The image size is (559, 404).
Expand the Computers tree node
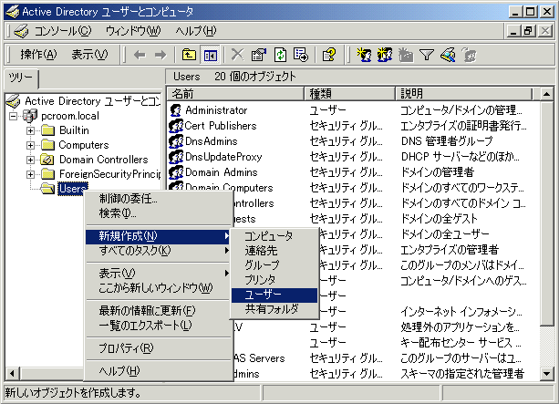click(x=30, y=145)
